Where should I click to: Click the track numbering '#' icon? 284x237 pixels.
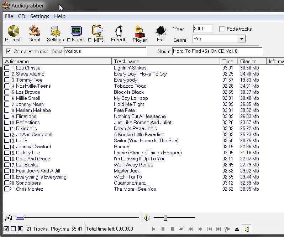click(x=20, y=229)
